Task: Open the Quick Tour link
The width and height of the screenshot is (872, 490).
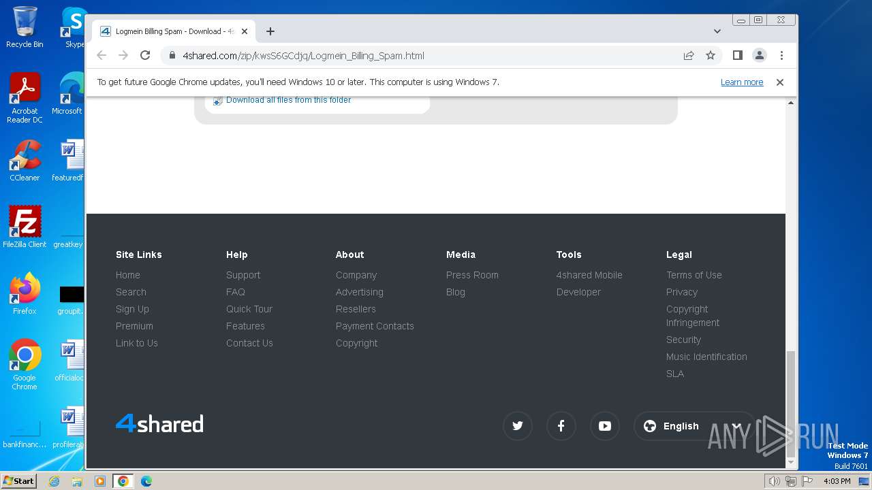Action: coord(249,309)
